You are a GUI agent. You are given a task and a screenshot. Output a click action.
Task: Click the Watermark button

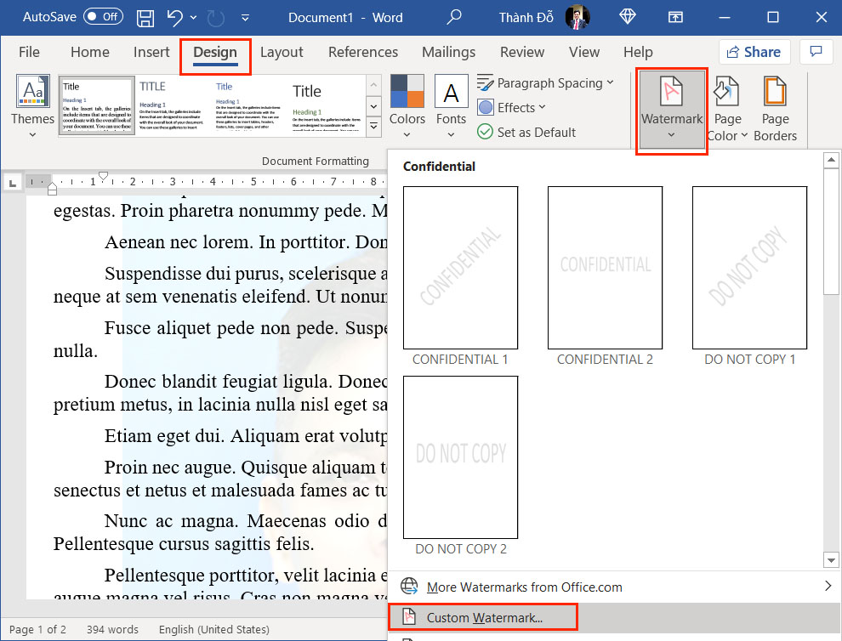tap(671, 108)
